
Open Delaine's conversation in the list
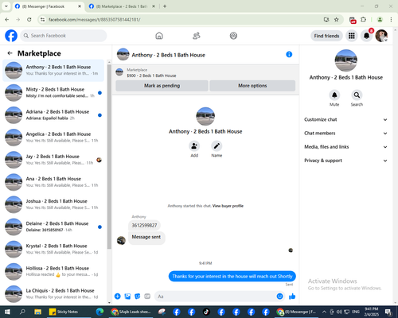pos(53,227)
